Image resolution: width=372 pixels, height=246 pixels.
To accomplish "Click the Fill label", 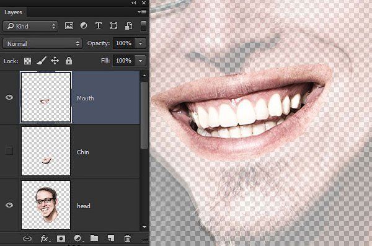I will [105, 61].
